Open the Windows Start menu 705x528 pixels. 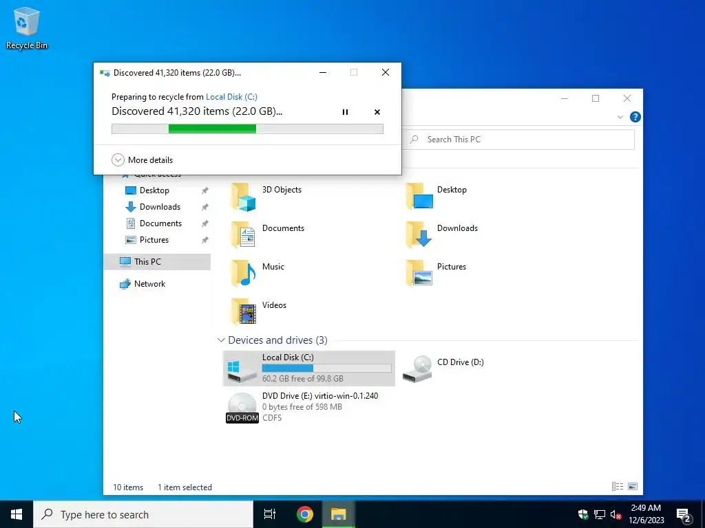coord(17,514)
